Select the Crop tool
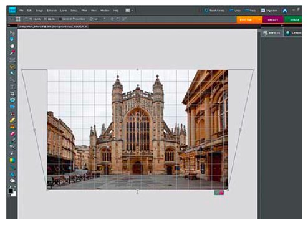The width and height of the screenshot is (308, 225). click(x=12, y=93)
